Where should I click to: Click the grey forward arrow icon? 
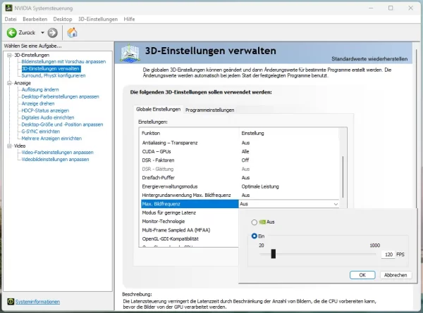tap(53, 33)
